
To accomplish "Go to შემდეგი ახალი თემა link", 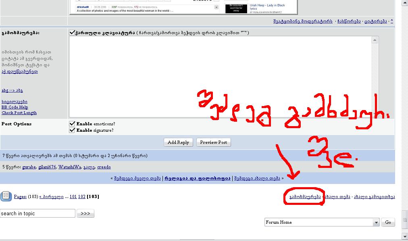I will pyautogui.click(x=257, y=178).
